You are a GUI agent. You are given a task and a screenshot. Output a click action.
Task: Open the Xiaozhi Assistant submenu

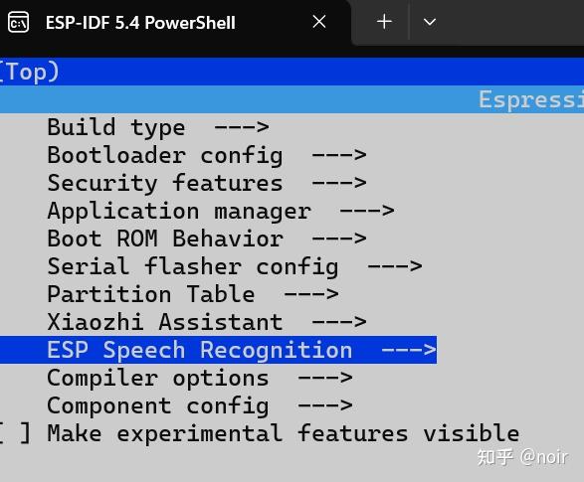tap(207, 322)
